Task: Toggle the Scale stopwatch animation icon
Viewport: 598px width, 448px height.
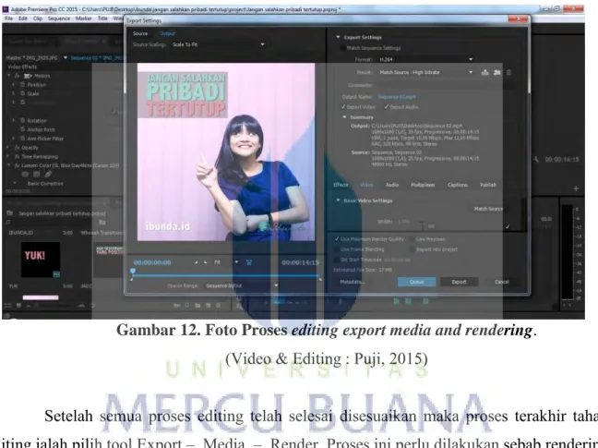Action: pyautogui.click(x=22, y=93)
